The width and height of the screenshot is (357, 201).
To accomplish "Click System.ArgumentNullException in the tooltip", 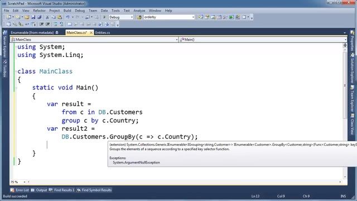I will pyautogui.click(x=136, y=162).
